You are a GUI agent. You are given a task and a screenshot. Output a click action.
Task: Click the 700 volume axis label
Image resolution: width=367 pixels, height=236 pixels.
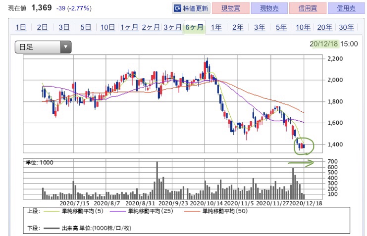(x=332, y=161)
